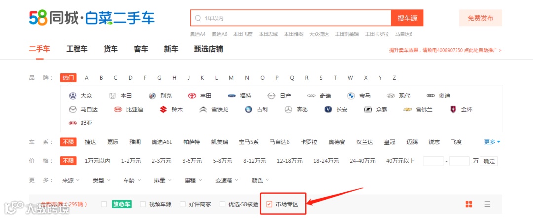Click the Chevrolet 雪佛兰 brand logo

tap(408, 110)
